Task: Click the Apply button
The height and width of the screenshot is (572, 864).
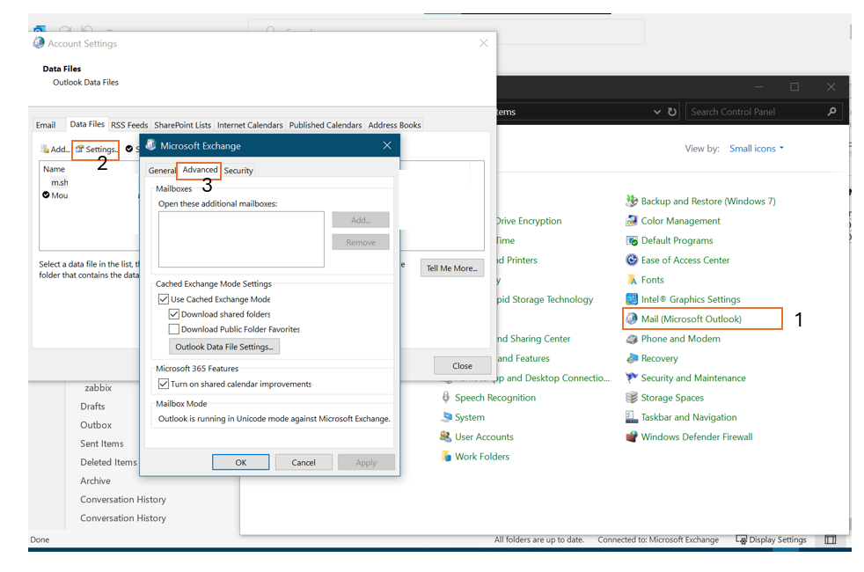Action: point(366,462)
